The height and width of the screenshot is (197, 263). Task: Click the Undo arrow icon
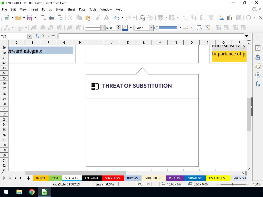point(117,18)
